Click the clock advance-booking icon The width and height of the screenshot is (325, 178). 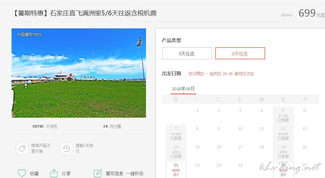(67, 148)
